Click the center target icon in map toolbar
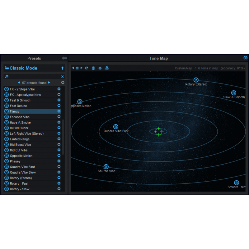 pos(100,68)
